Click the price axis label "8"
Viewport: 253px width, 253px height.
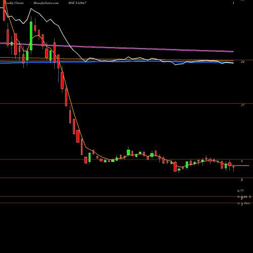pyautogui.click(x=242, y=161)
